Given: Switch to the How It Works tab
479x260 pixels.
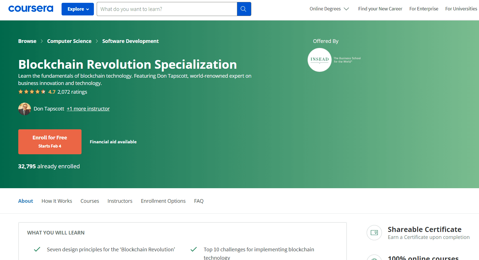Looking at the screenshot, I should tap(57, 201).
